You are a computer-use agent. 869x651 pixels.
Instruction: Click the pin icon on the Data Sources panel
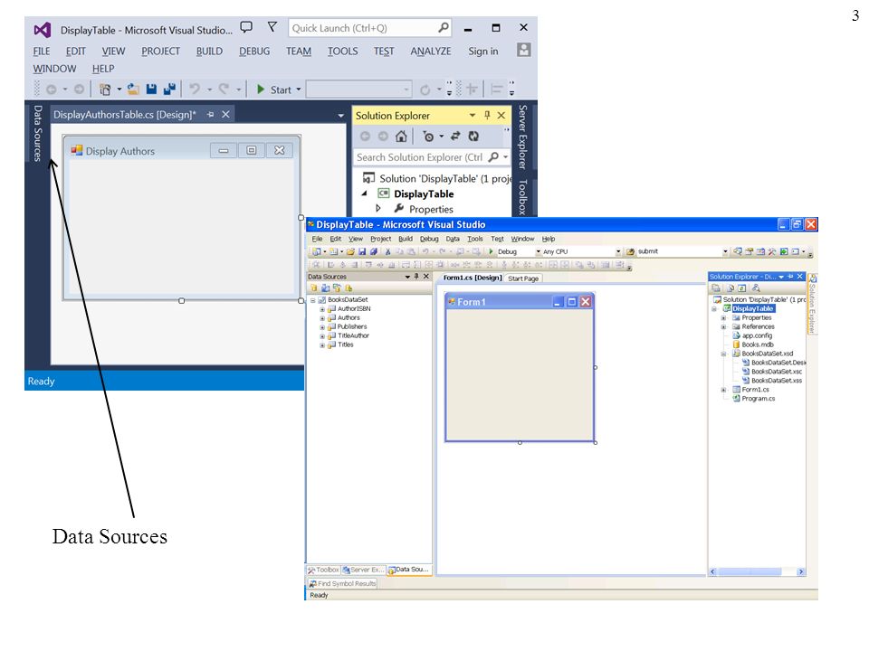click(416, 277)
